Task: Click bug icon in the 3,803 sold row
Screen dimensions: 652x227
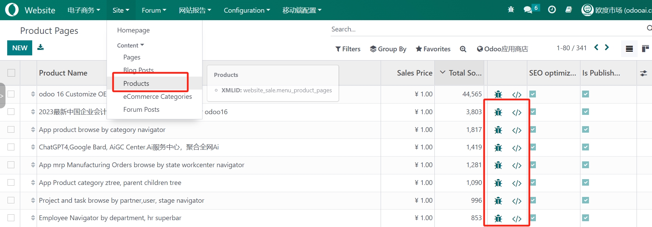Action: coord(498,112)
